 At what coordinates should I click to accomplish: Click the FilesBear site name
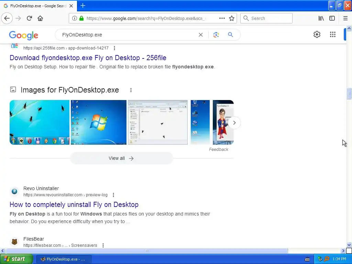34,239
